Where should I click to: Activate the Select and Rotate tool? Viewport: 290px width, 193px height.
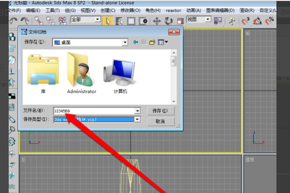[x=169, y=21]
